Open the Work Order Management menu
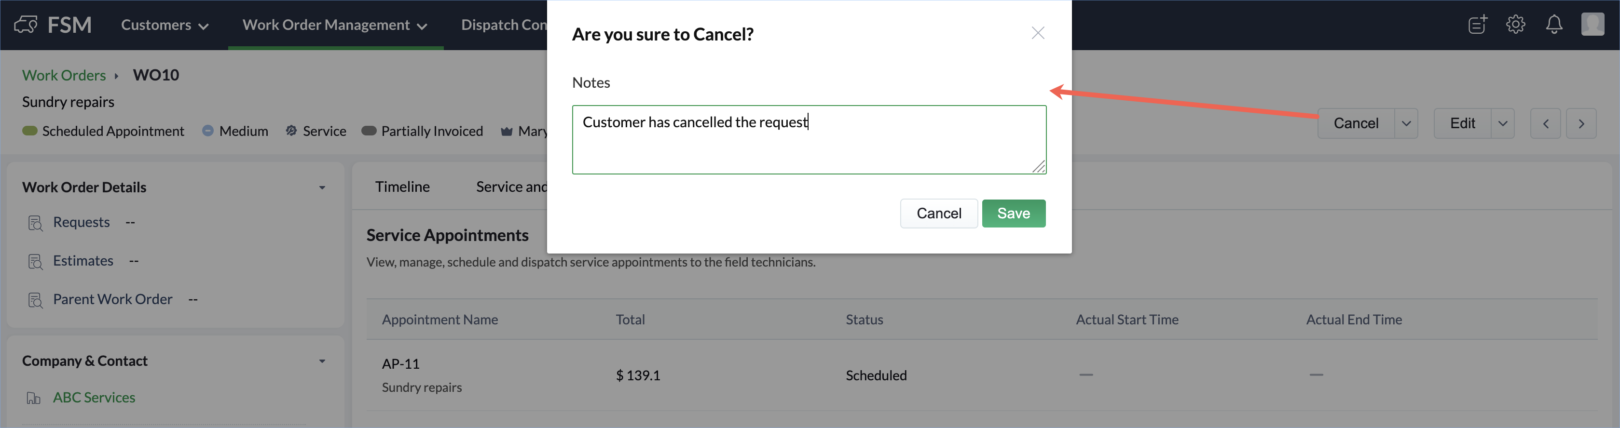The height and width of the screenshot is (428, 1620). [335, 25]
